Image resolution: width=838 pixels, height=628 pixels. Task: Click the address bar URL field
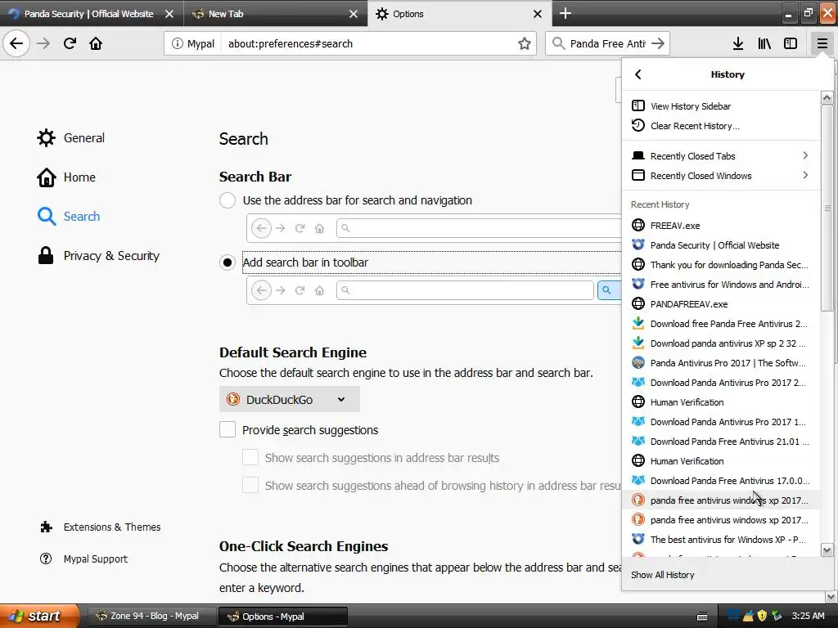tap(369, 43)
